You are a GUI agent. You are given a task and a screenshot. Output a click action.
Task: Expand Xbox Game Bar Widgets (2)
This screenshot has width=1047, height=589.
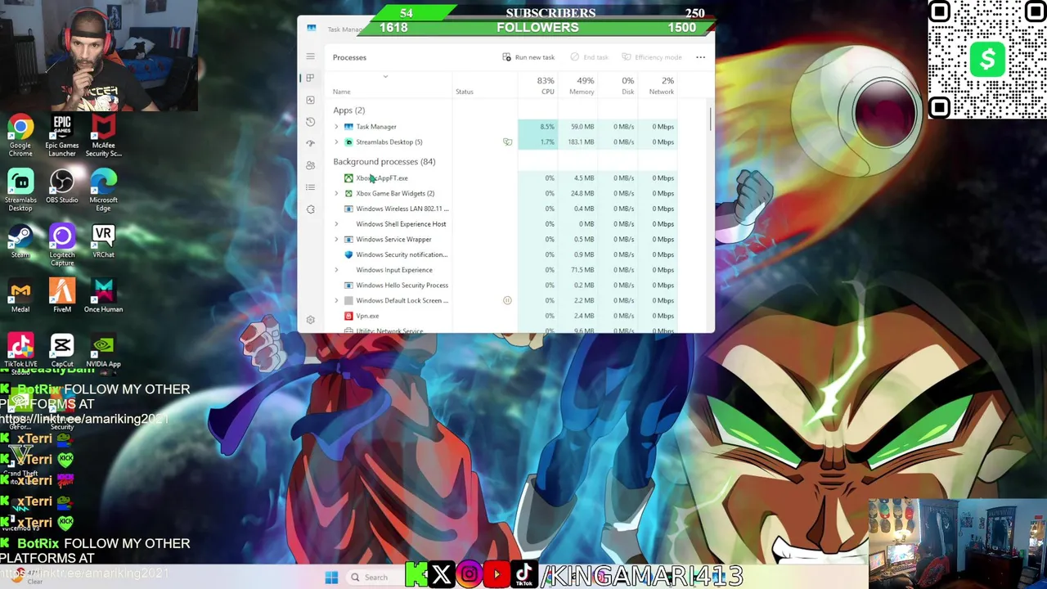336,194
